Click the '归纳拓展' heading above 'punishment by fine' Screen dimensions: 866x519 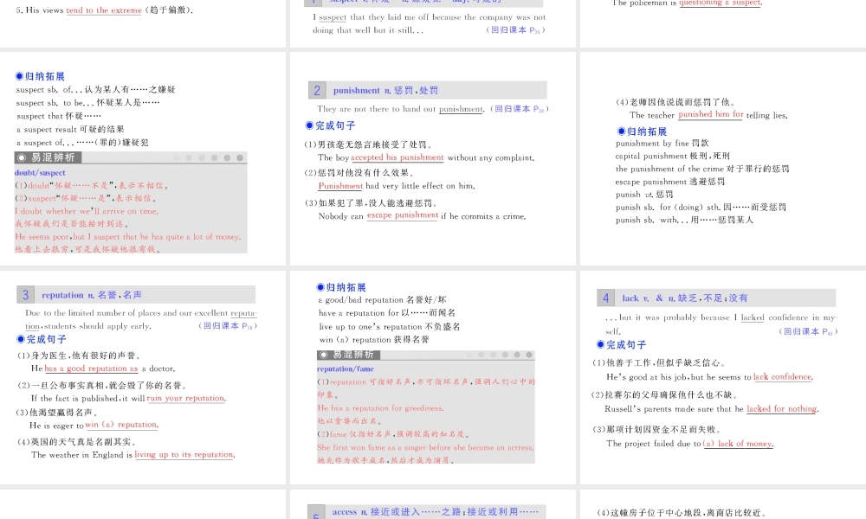(x=643, y=131)
